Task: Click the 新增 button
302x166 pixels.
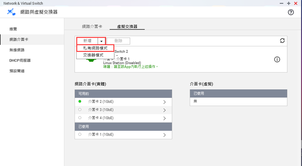Action: (87, 41)
